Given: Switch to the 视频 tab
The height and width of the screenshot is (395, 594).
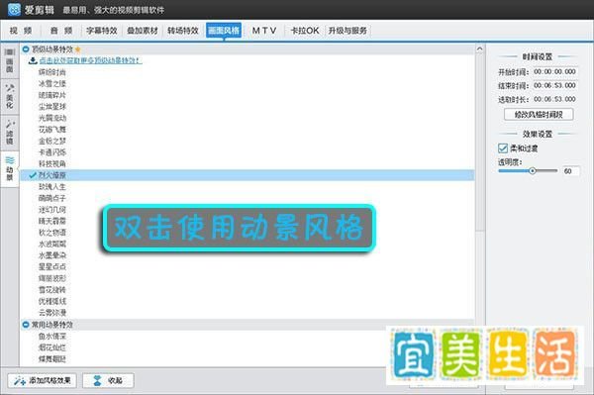Looking at the screenshot, I should (21, 31).
